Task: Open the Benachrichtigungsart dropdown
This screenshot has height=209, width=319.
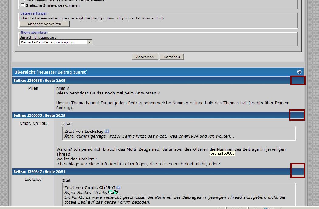Action: pos(90,42)
